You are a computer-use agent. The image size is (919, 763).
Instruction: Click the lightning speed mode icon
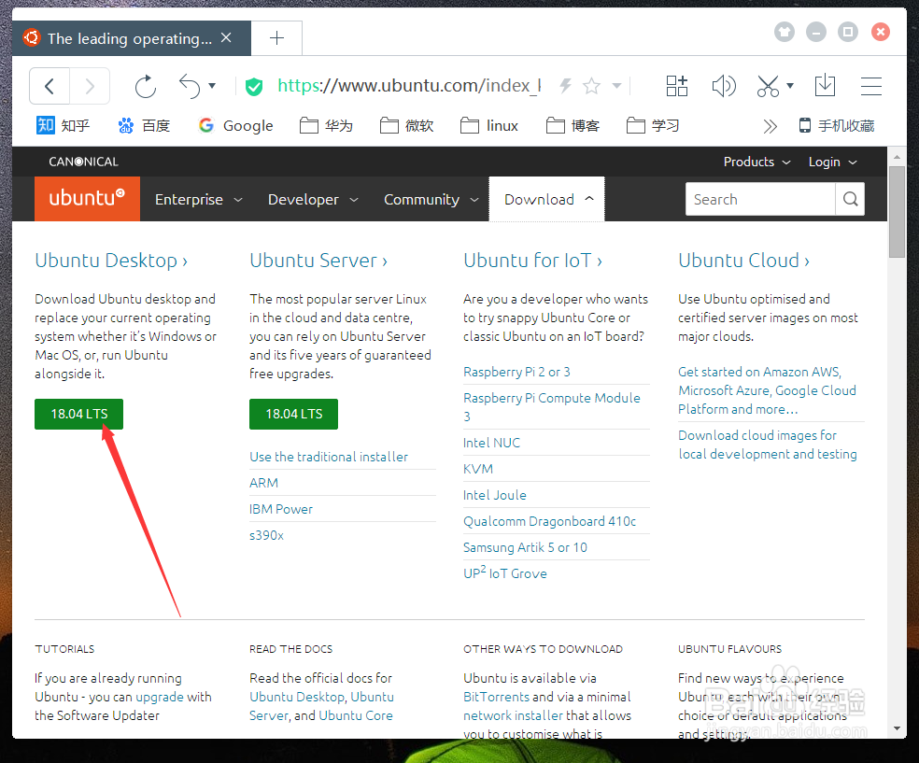click(566, 86)
